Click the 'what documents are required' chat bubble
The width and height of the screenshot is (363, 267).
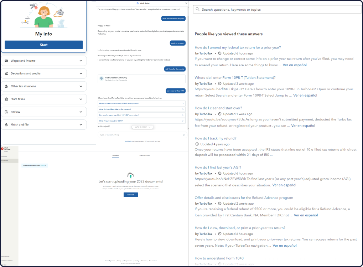(x=173, y=19)
